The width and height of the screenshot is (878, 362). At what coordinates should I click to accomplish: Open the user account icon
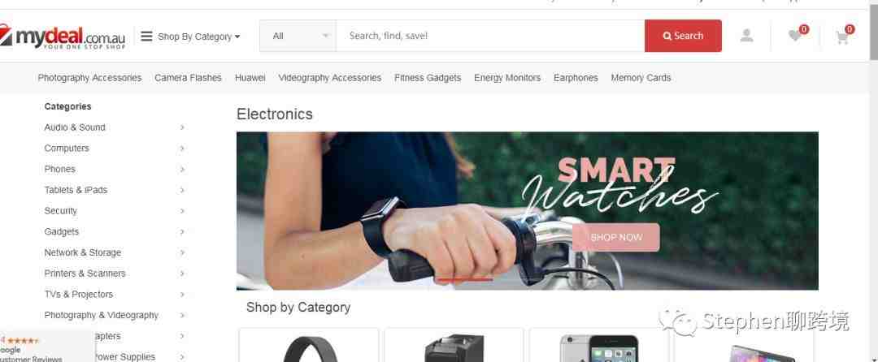click(746, 37)
